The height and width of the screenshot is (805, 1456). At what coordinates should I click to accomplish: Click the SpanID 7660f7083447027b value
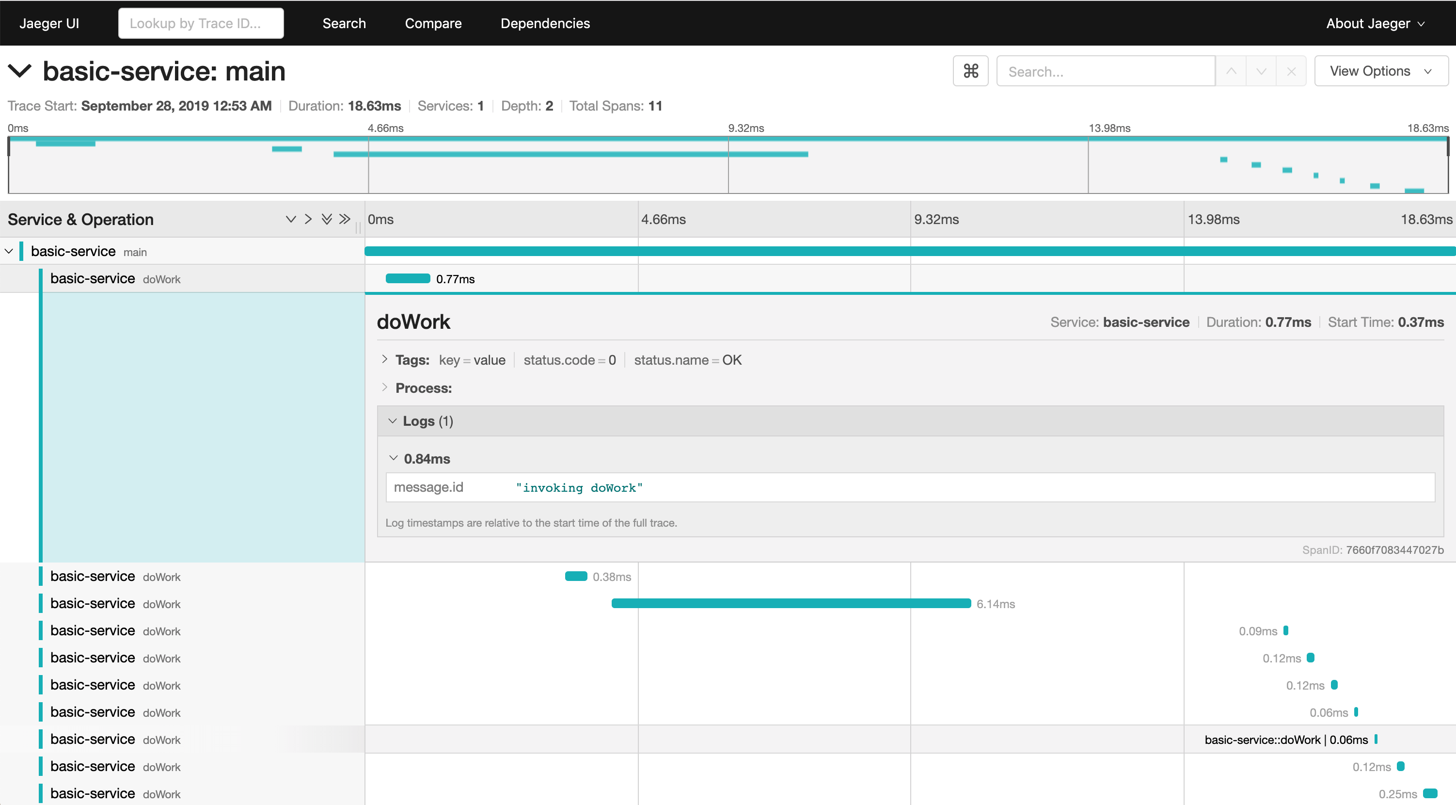(x=1394, y=550)
